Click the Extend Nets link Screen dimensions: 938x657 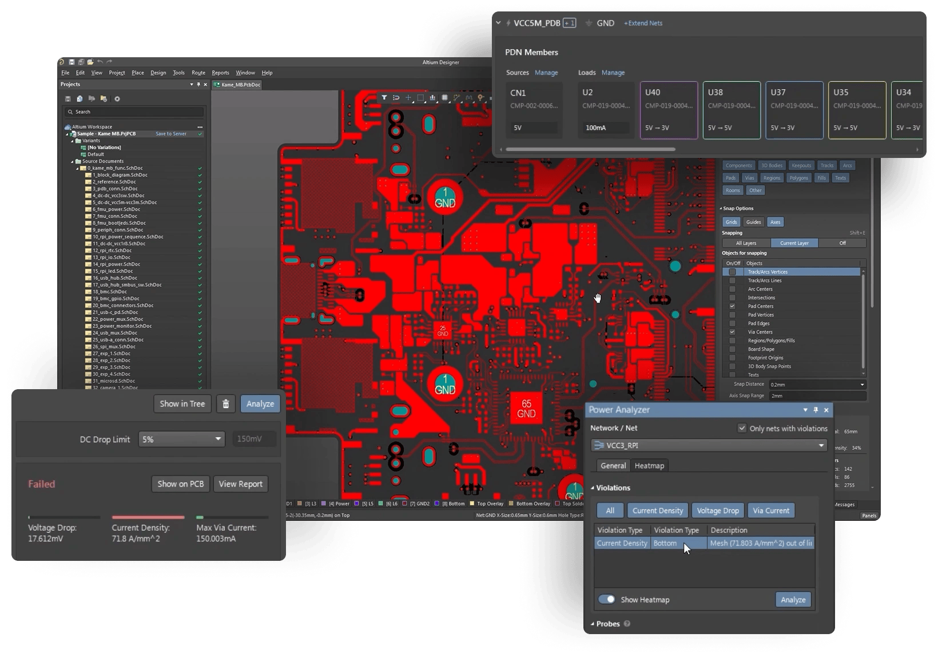[643, 23]
